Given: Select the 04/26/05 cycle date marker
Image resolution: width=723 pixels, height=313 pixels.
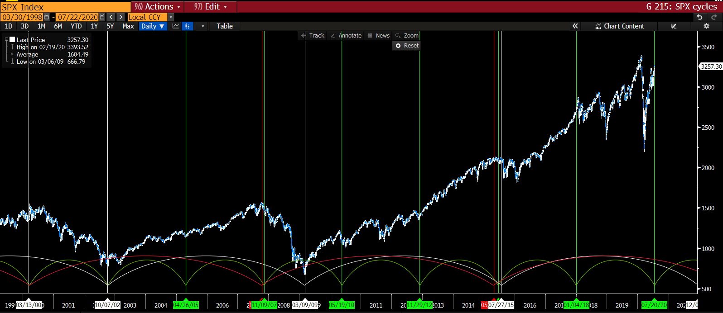Looking at the screenshot, I should pyautogui.click(x=186, y=305).
